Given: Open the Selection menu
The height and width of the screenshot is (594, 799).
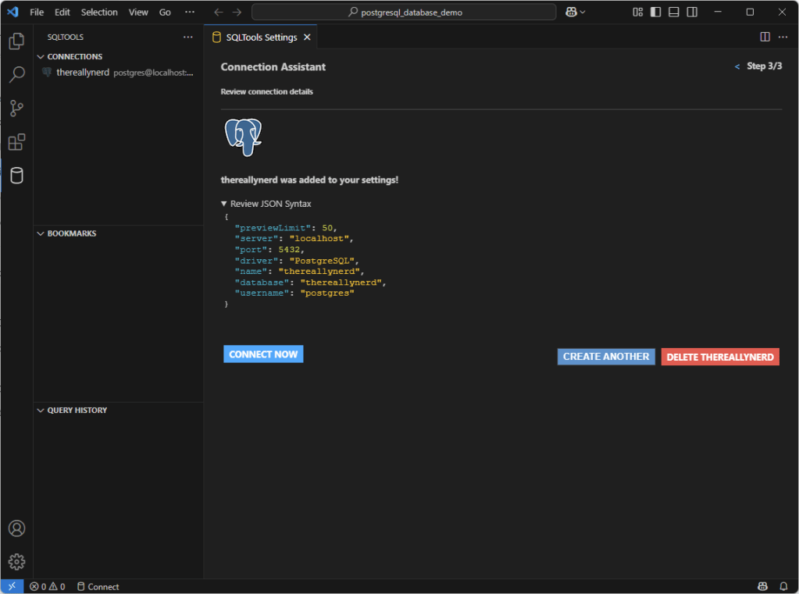Looking at the screenshot, I should (99, 12).
